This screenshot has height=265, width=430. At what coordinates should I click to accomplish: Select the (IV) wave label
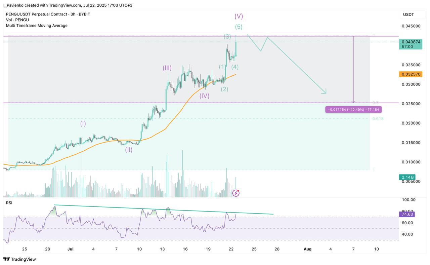tap(204, 96)
